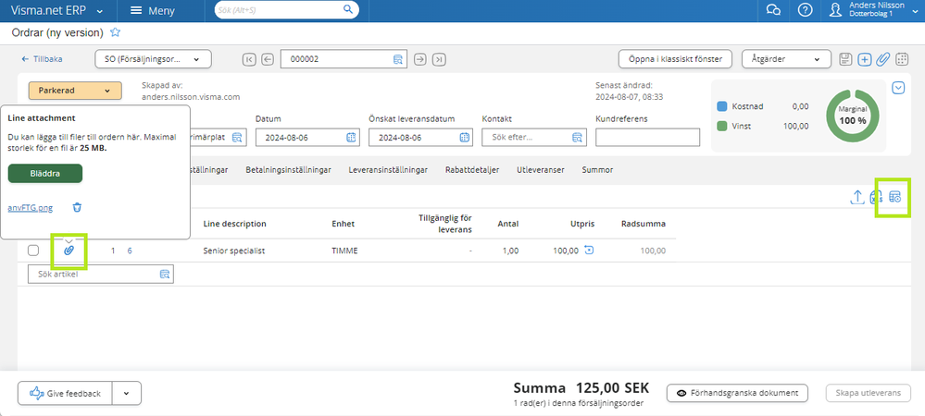Select the Senior specialist row checkbox
Image resolution: width=925 pixels, height=416 pixels.
[x=33, y=251]
